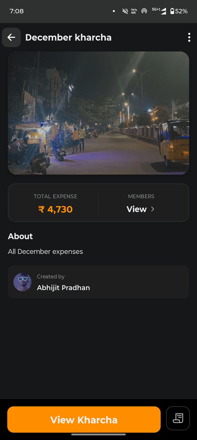Open Members by tapping View
The width and height of the screenshot is (197, 440).
[136, 209]
